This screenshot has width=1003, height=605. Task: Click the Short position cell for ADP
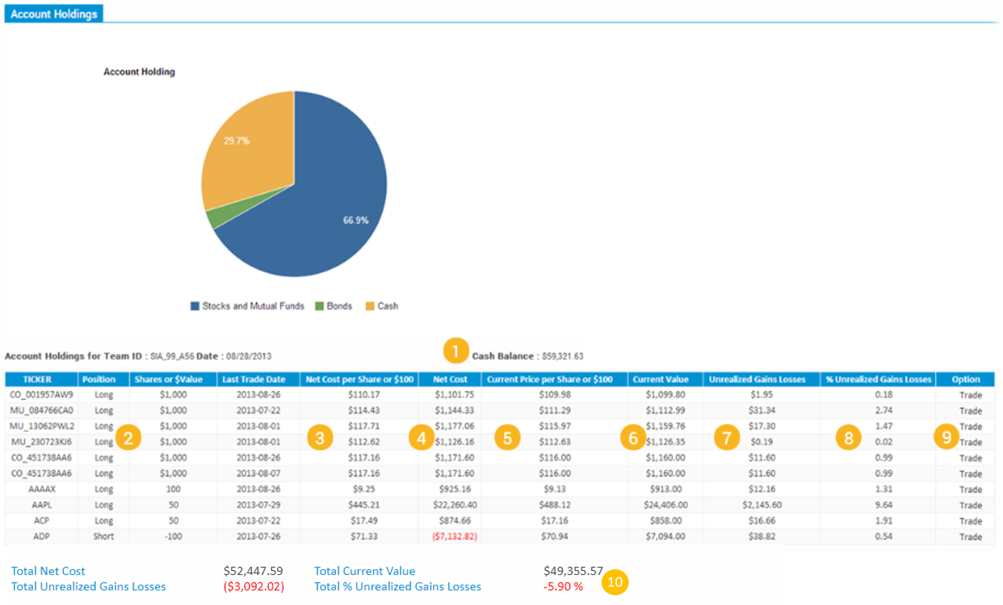(104, 536)
